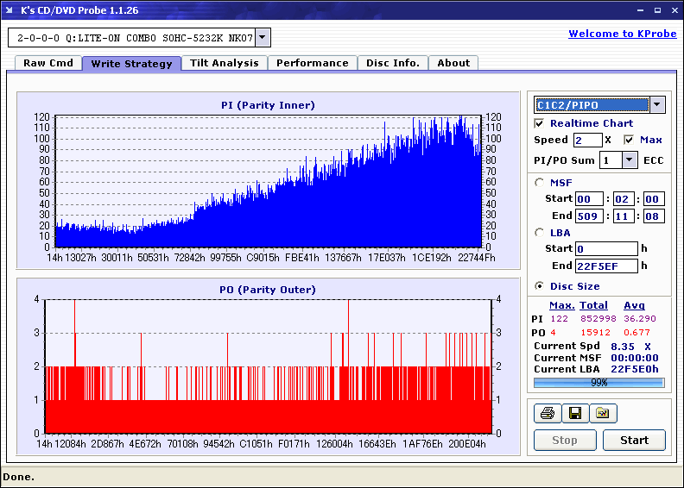Open the PI/PO Sum ECC dropdown
684x488 pixels.
click(x=629, y=160)
